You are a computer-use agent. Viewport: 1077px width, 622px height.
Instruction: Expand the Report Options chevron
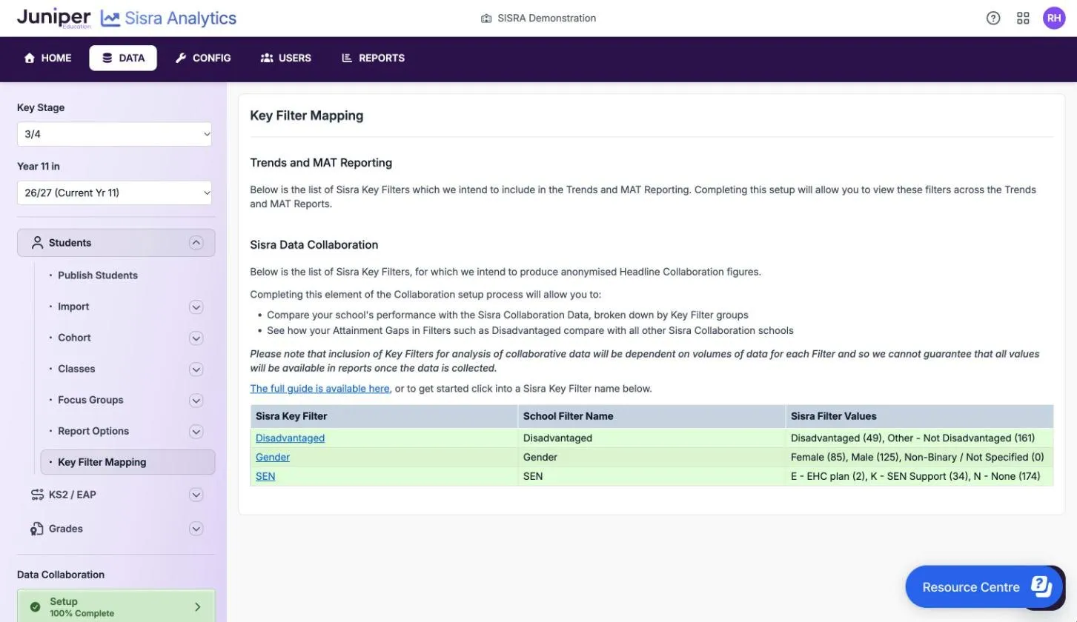(196, 431)
